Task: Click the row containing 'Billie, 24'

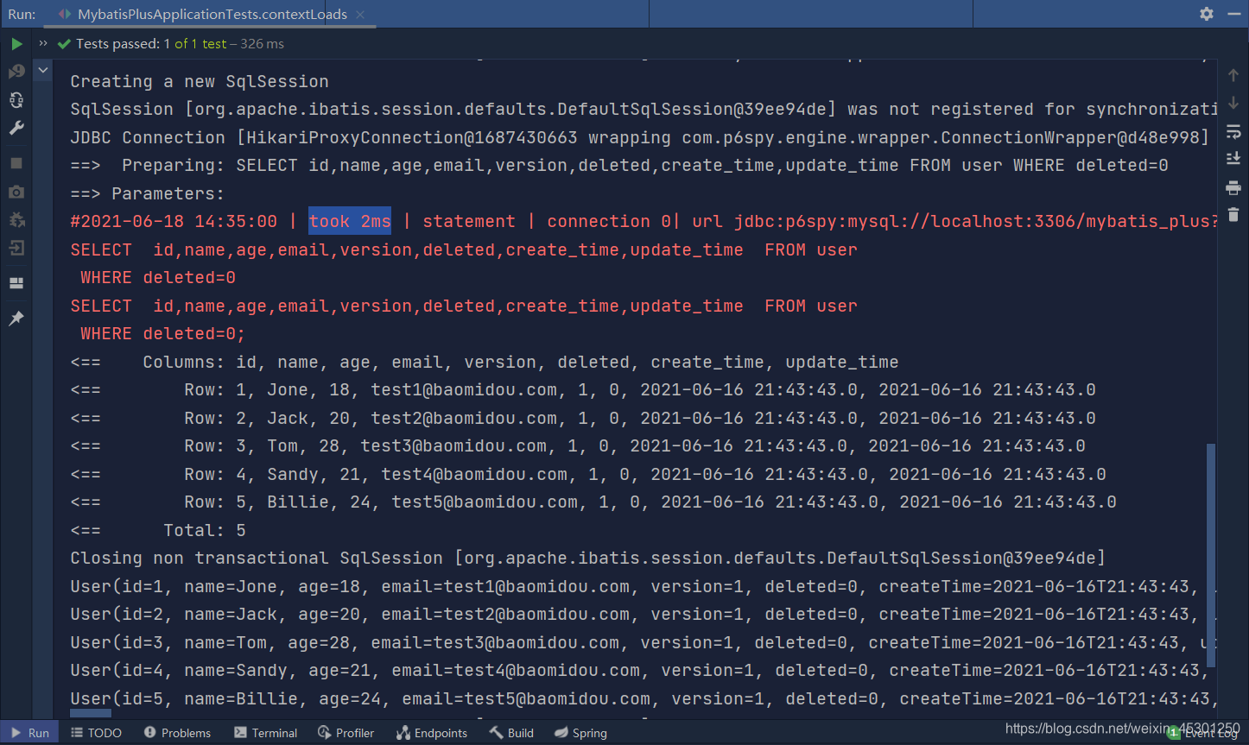Action: (x=593, y=502)
